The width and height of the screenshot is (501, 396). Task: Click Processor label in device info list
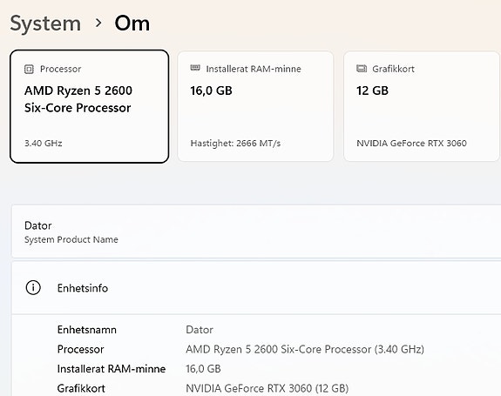[x=80, y=349]
